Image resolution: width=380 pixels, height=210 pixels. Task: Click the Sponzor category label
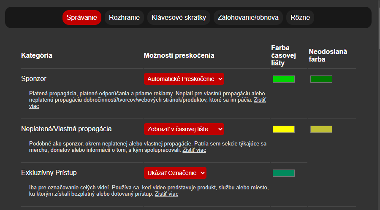coord(34,79)
